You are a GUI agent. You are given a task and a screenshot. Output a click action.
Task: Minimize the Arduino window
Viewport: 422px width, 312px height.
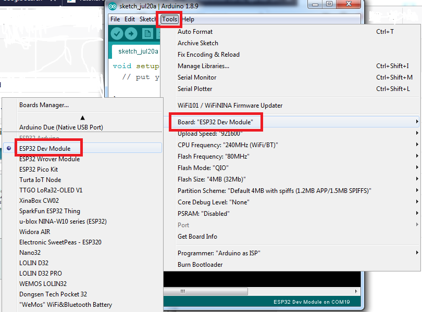315,4
